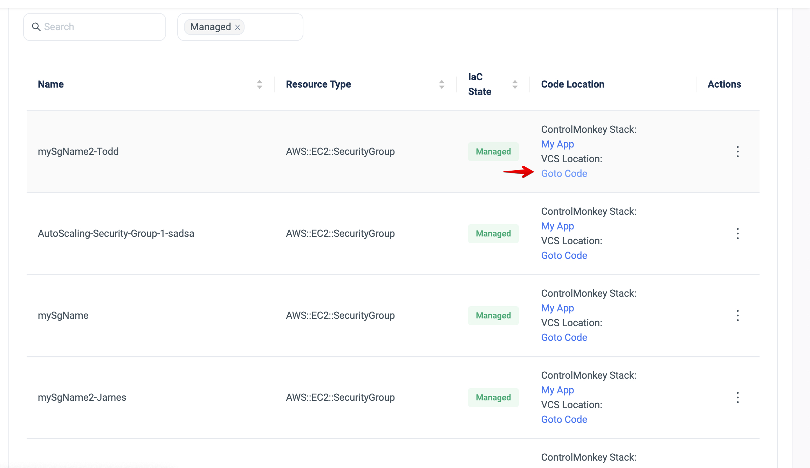810x468 pixels.
Task: Follow Goto Code link for AutoScaling-Security-Group-1-sadsa
Action: click(x=564, y=255)
